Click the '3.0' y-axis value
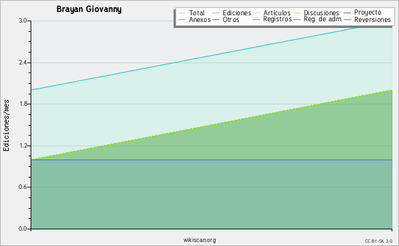 coord(23,21)
